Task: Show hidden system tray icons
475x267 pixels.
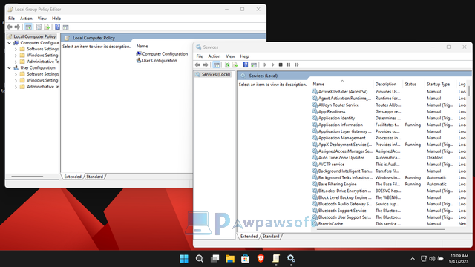Action: [413, 259]
